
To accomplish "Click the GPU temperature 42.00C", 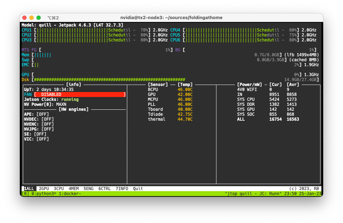I will (x=185, y=95).
